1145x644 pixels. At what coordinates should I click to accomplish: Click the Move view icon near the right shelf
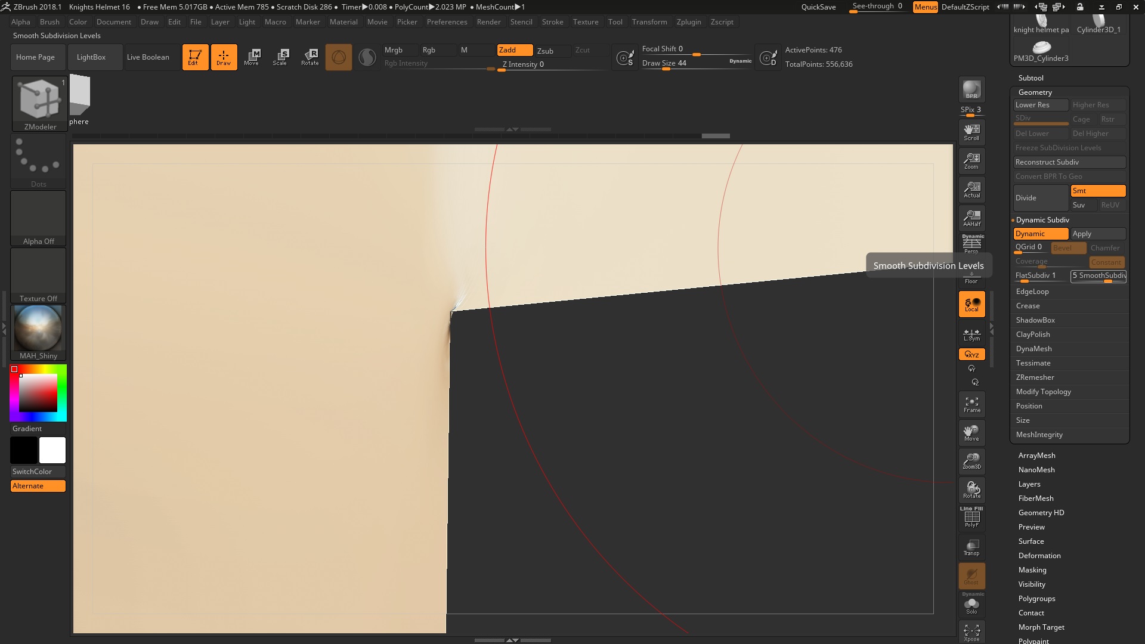point(971,432)
